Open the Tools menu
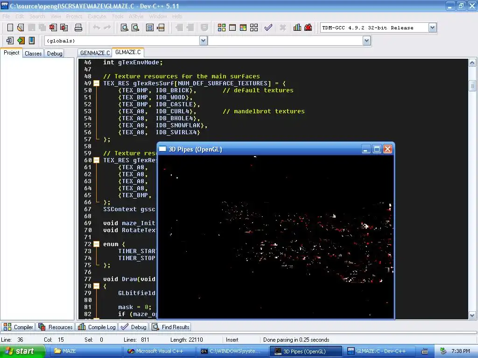This screenshot has width=478, height=358. pos(117,16)
